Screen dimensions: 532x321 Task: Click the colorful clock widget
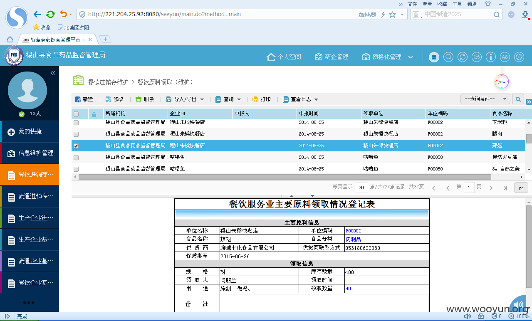[x=502, y=81]
